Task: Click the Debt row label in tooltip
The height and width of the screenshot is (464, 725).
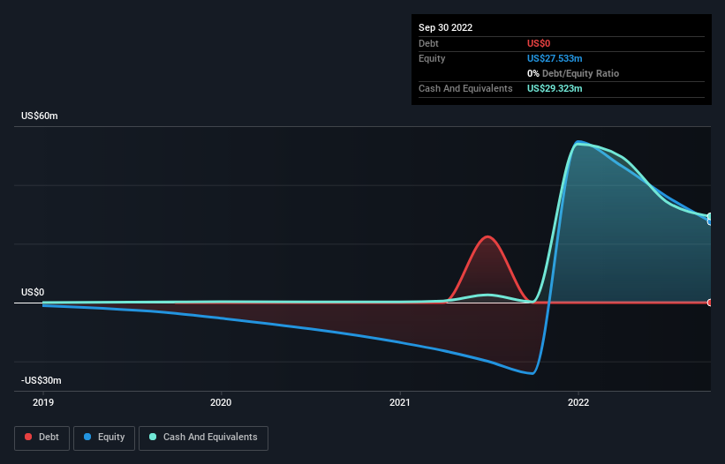Action: point(428,43)
